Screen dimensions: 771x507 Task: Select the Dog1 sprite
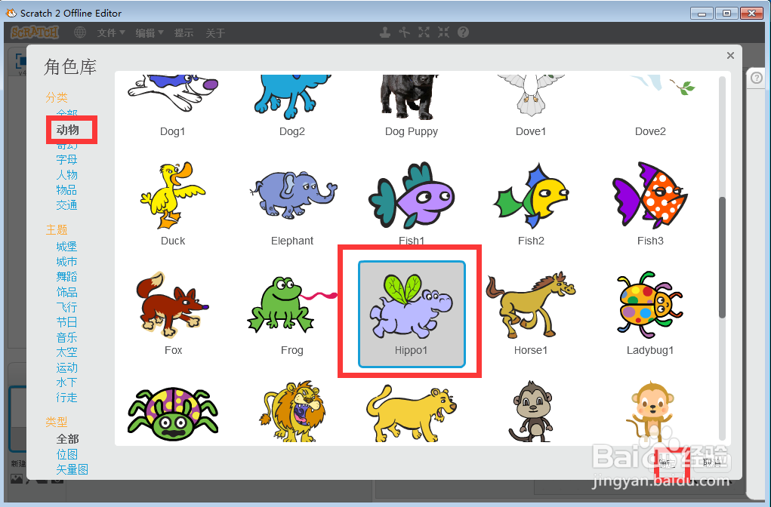(x=173, y=106)
